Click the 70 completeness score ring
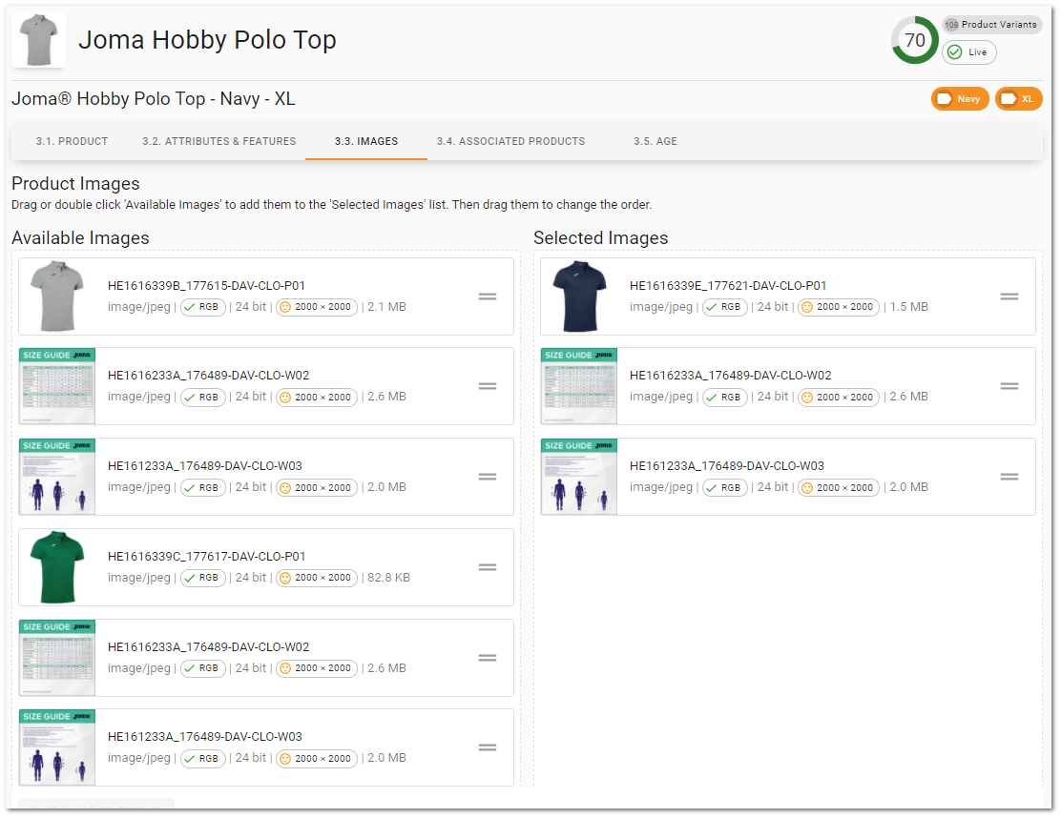This screenshot has height=818, width=1061. point(915,41)
